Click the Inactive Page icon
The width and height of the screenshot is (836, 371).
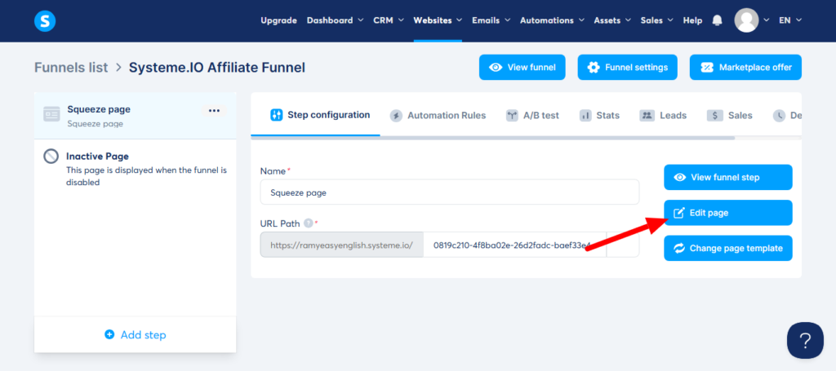tap(51, 156)
